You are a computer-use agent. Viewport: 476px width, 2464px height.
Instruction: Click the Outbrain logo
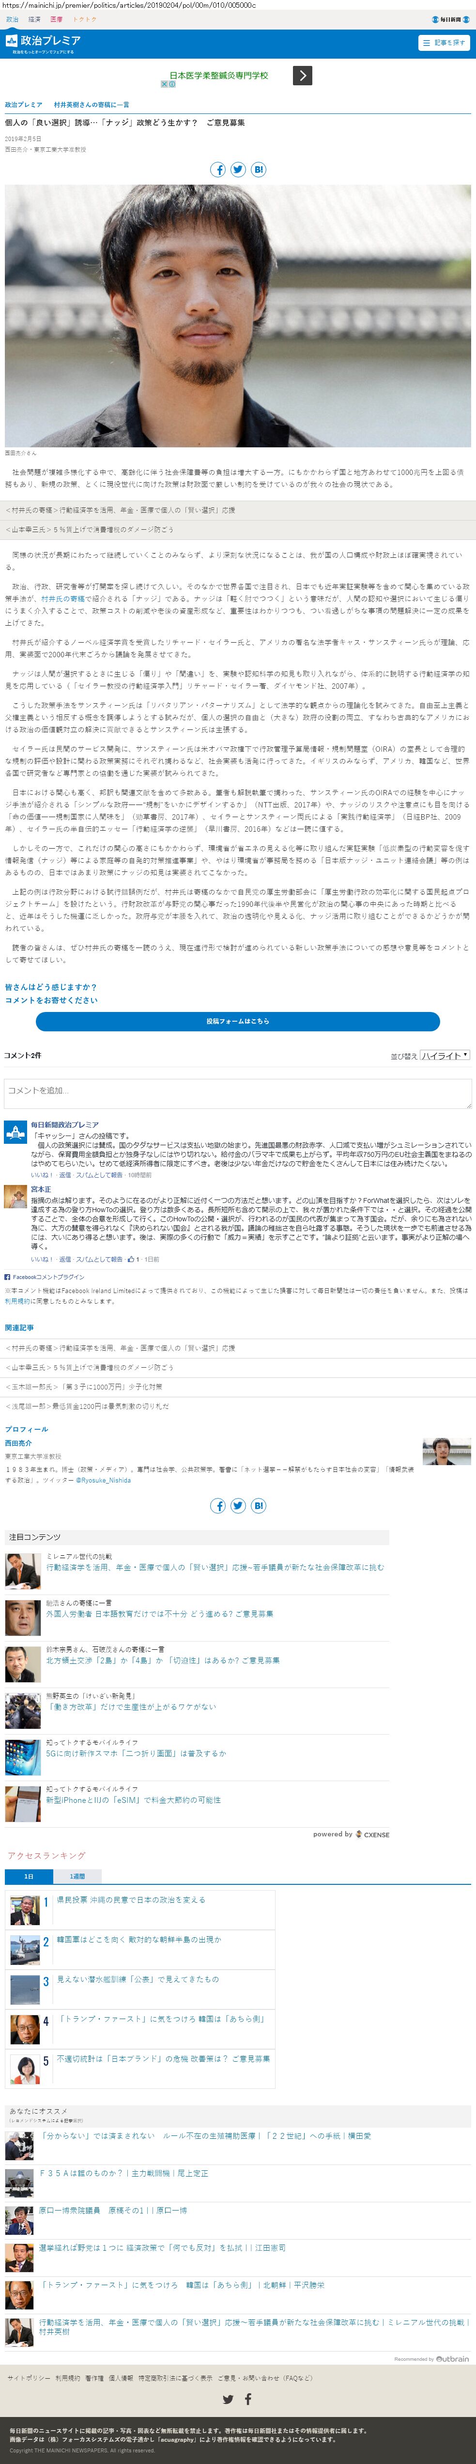click(452, 2359)
